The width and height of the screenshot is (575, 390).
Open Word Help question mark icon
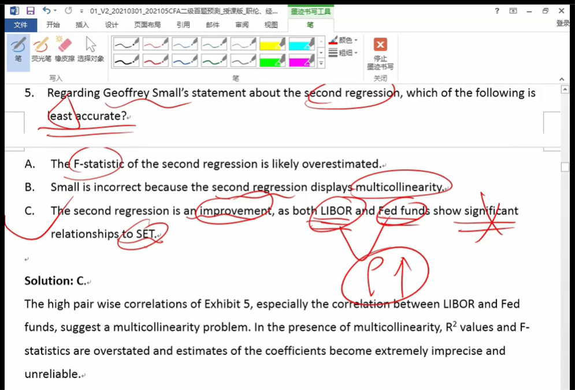coord(497,11)
